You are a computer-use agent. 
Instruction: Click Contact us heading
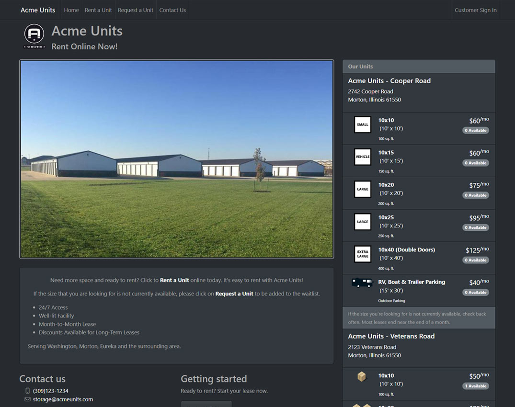tap(42, 378)
